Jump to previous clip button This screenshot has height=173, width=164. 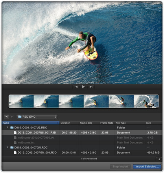pos(76,87)
